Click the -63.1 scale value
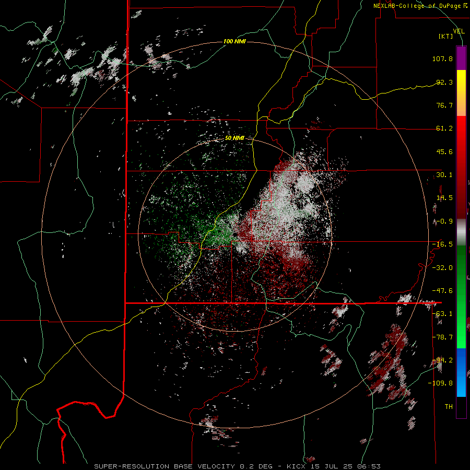Viewport: 470px width, 470px height. [x=442, y=314]
